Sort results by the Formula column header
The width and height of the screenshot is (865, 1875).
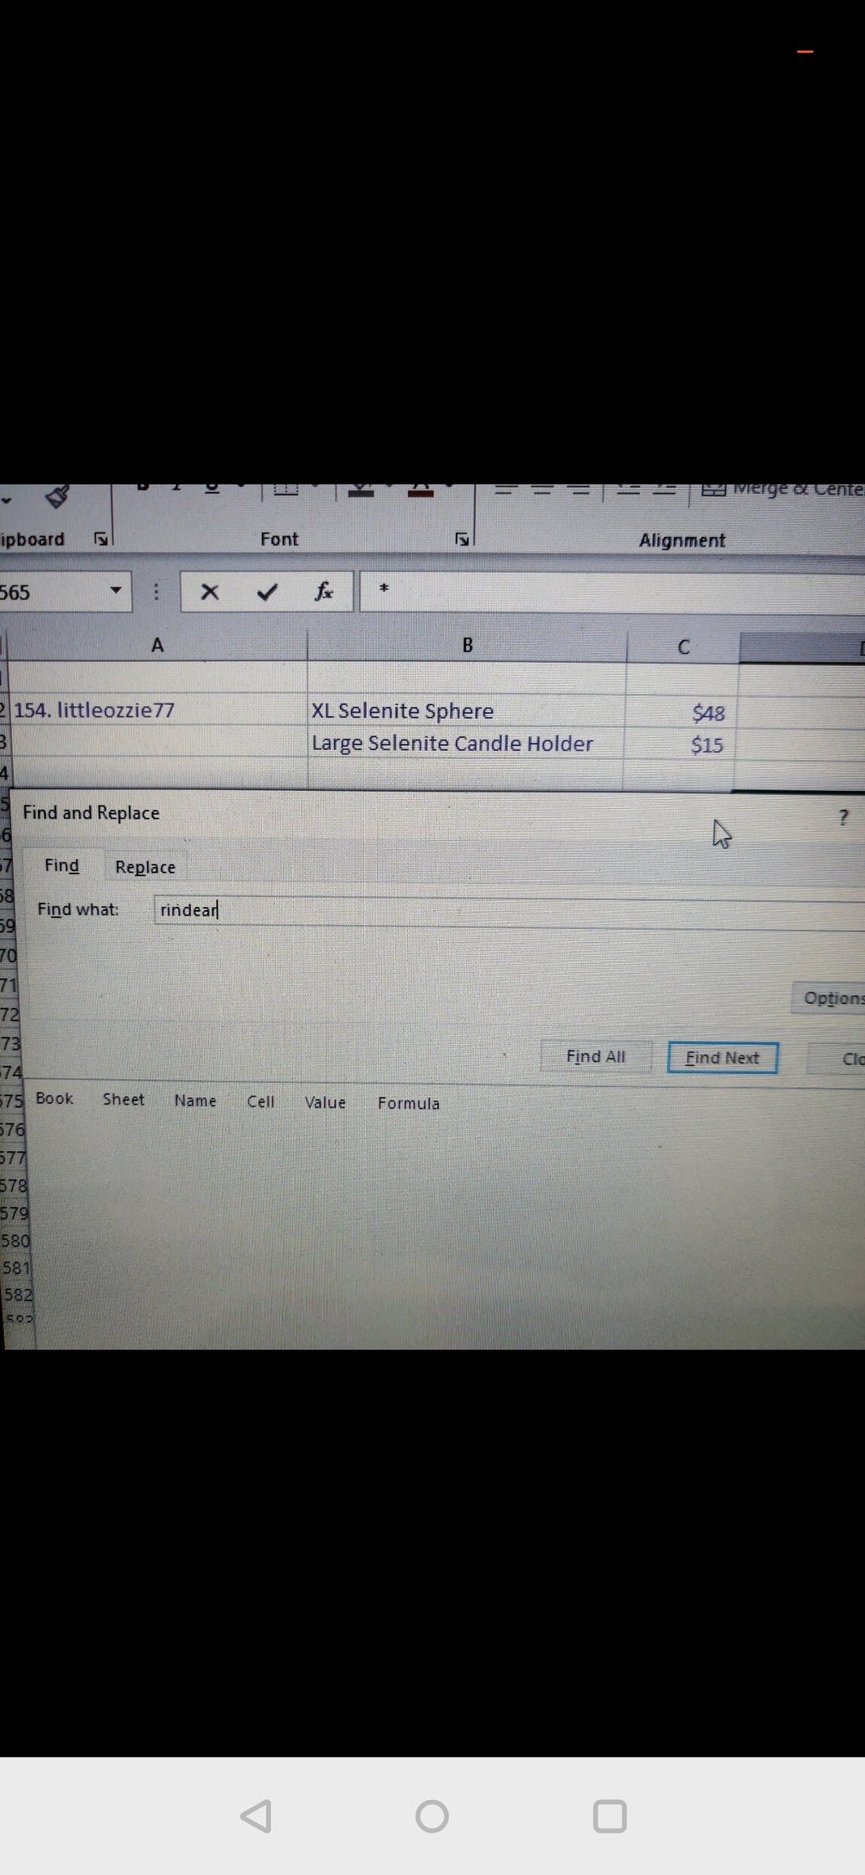pos(408,1104)
